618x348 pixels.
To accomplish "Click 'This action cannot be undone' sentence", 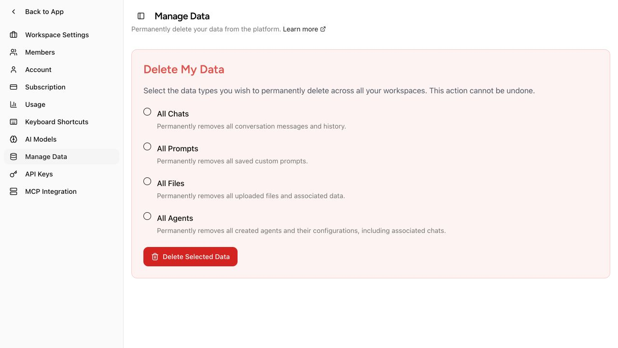I will point(482,90).
